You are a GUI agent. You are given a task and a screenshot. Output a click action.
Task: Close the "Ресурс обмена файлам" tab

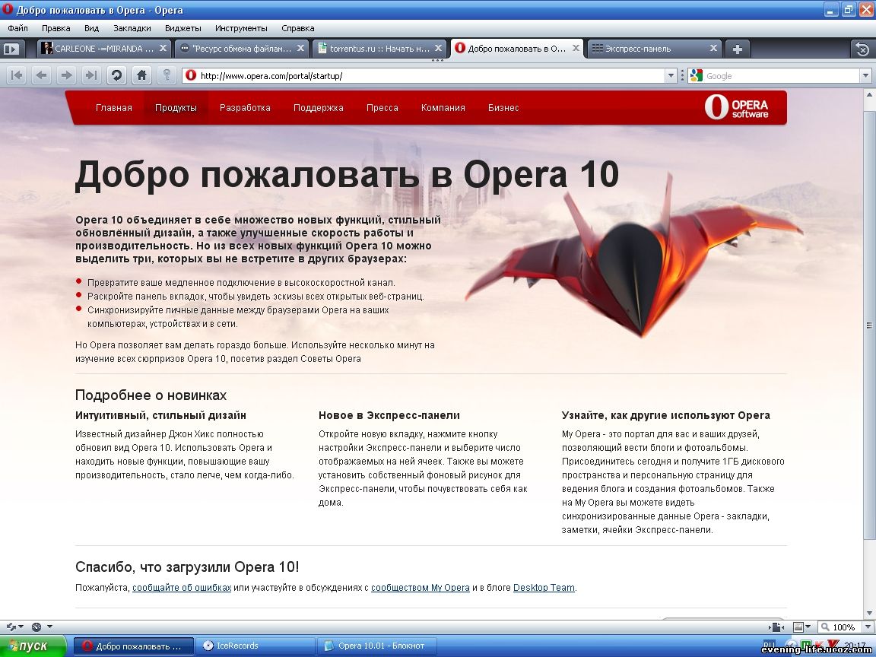pos(300,48)
